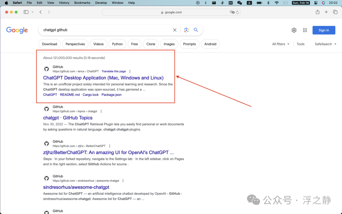342x214 pixels.
Task: Show the Safari sidebar
Action: tap(26, 12)
